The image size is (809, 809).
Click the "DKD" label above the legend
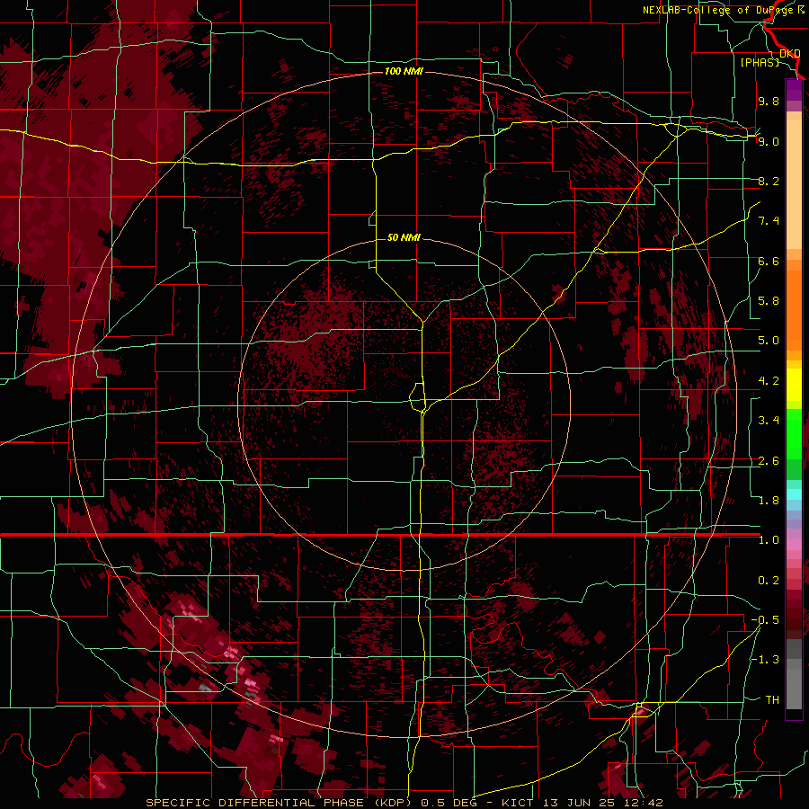790,53
